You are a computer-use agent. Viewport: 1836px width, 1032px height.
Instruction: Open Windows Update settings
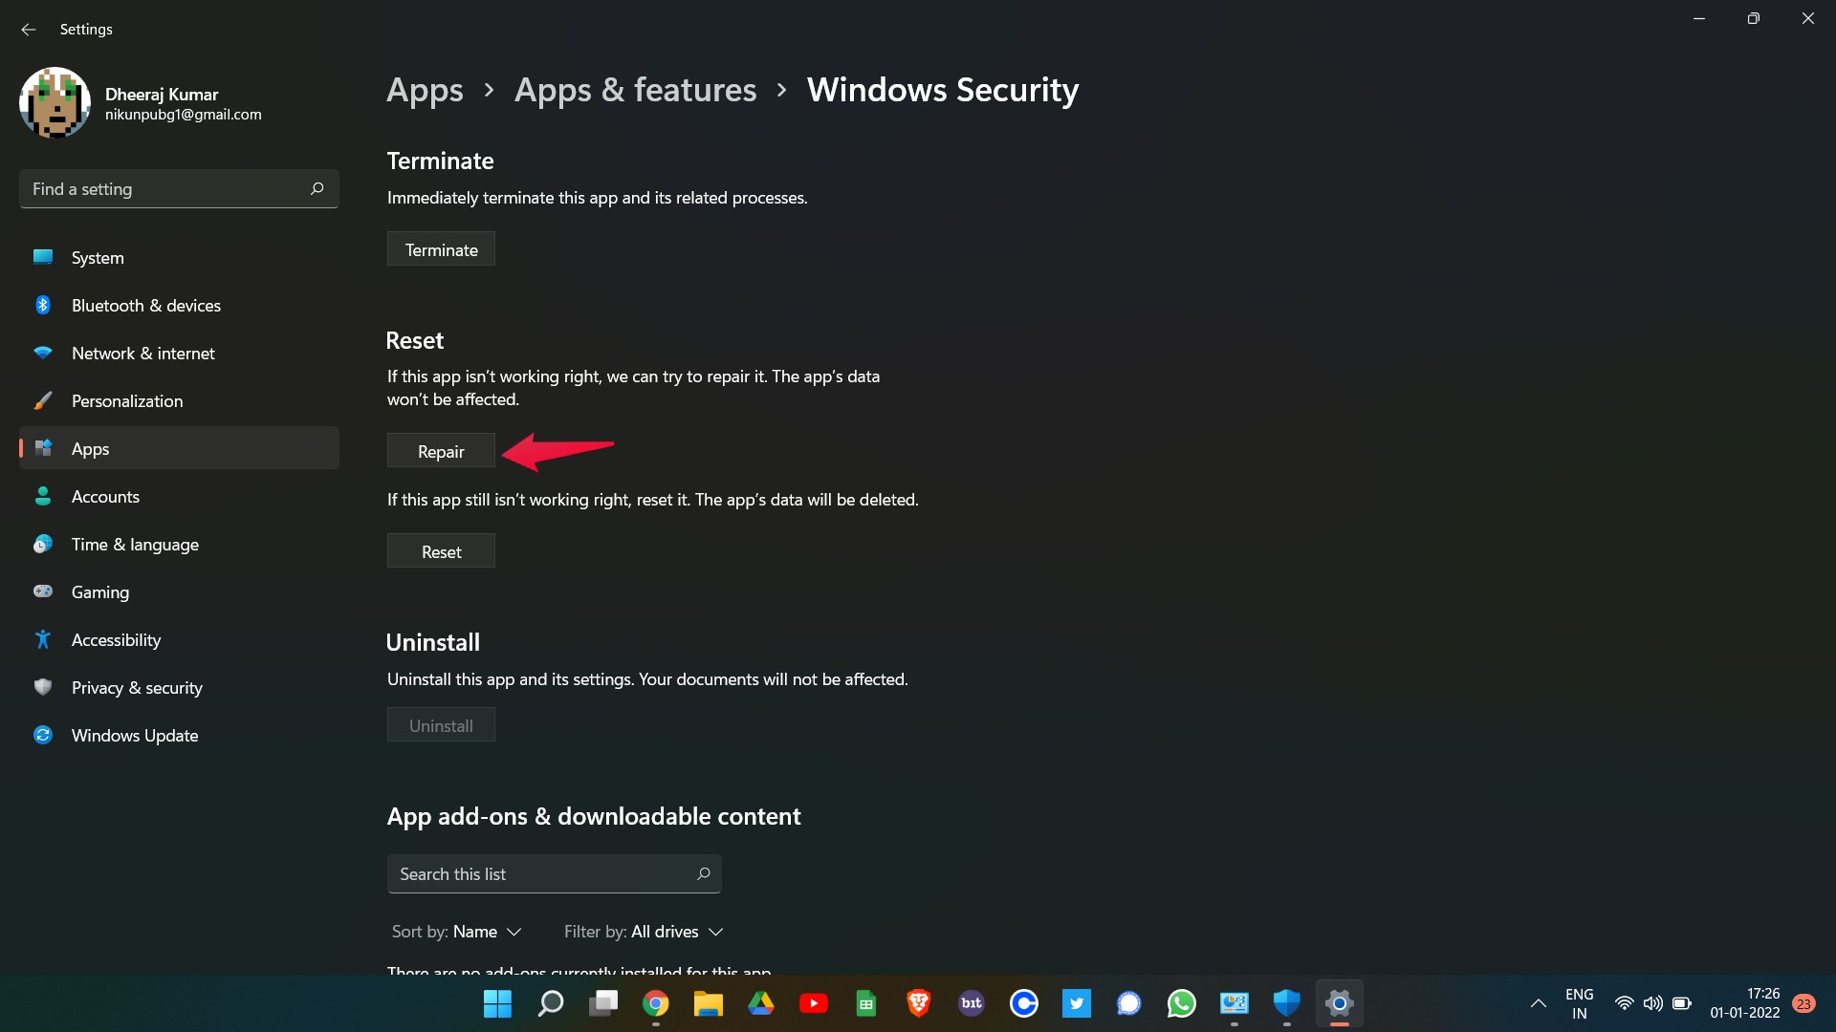coord(134,735)
